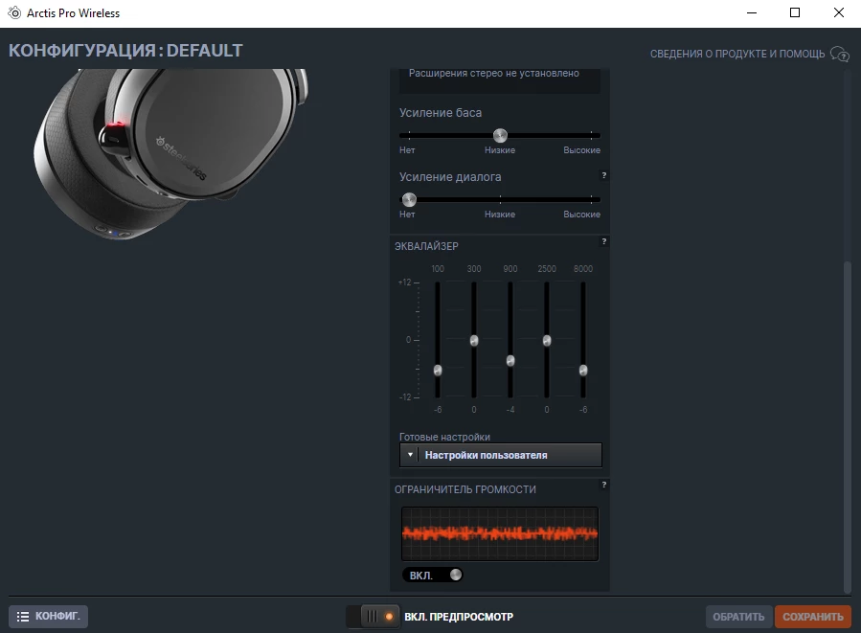Click the help question mark beside Усиление диалога
Screen dimensions: 861x633
604,175
